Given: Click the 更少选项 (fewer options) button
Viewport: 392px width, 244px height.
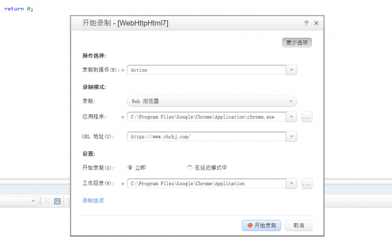Looking at the screenshot, I should (297, 43).
